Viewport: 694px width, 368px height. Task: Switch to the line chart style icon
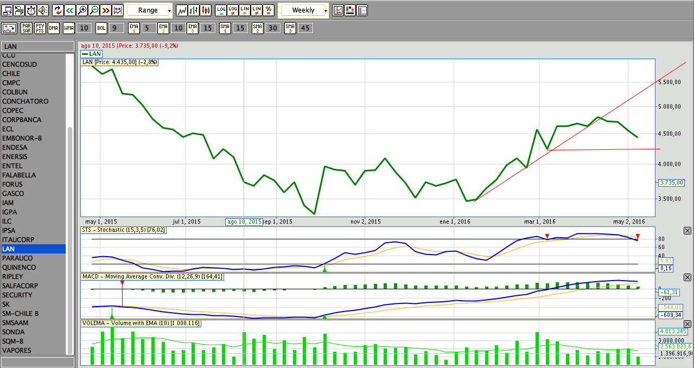point(182,10)
